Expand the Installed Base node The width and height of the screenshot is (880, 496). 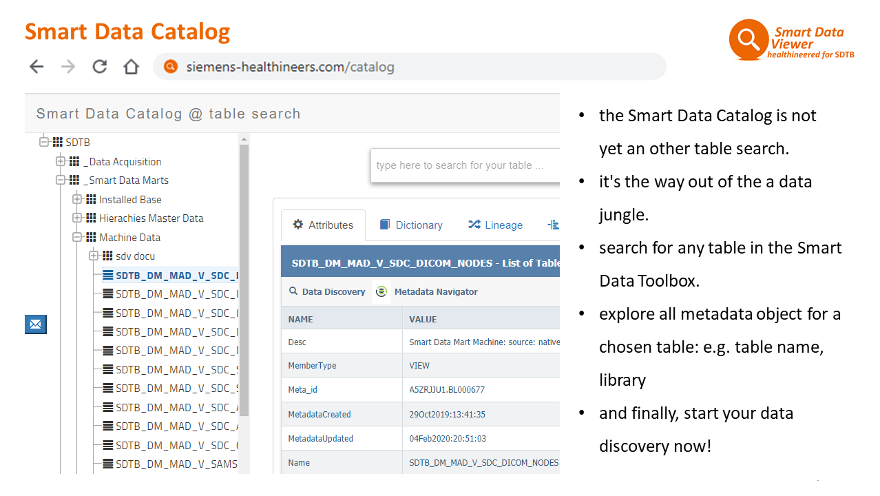(x=77, y=200)
